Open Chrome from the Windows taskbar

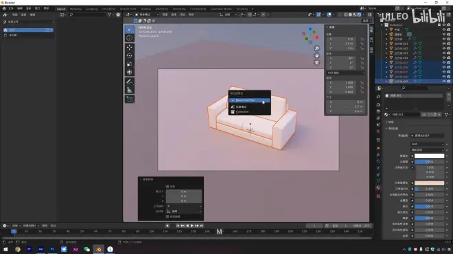pyautogui.click(x=18, y=249)
